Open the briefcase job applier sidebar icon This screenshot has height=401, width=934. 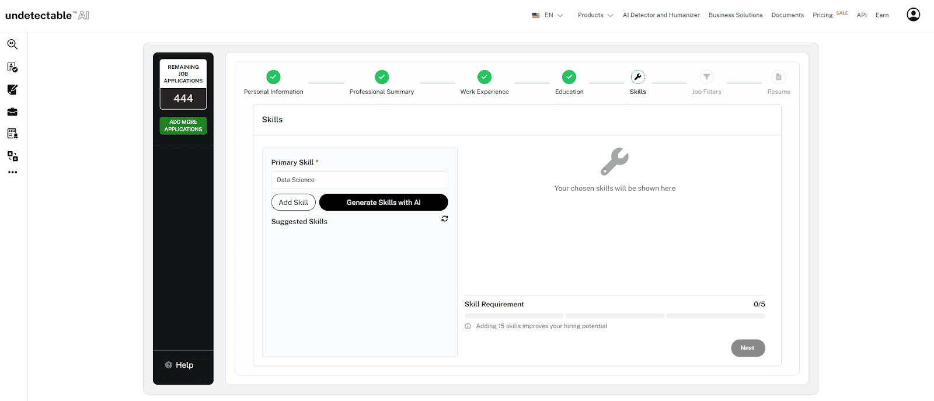[x=12, y=111]
